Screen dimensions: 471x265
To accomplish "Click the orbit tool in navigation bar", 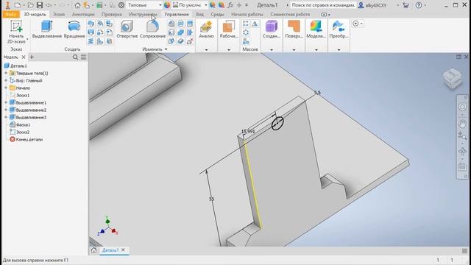I will pyautogui.click(x=462, y=152).
